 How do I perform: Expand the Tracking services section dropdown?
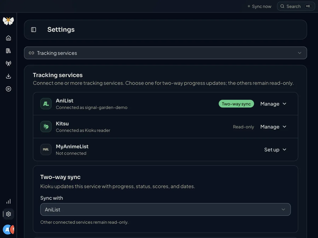165,53
